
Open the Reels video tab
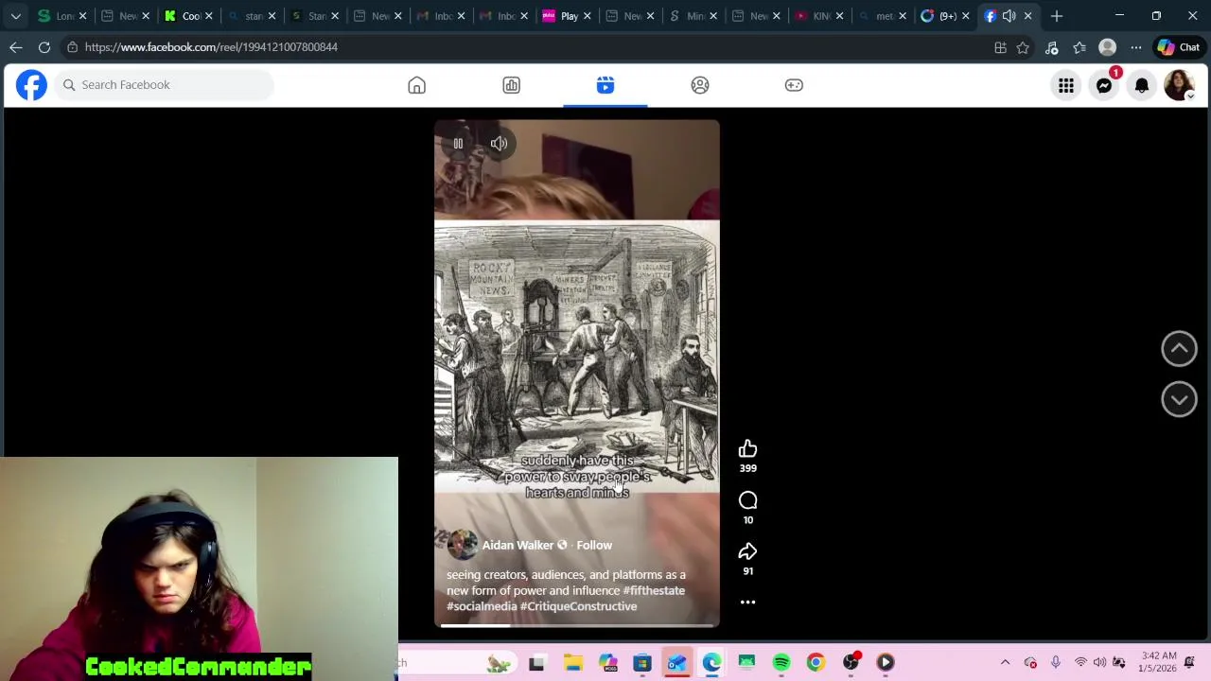[605, 85]
